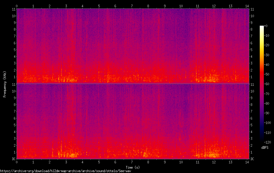Click the DC label on left frequency axis
This screenshot has height=173, width=274.
click(x=14, y=159)
